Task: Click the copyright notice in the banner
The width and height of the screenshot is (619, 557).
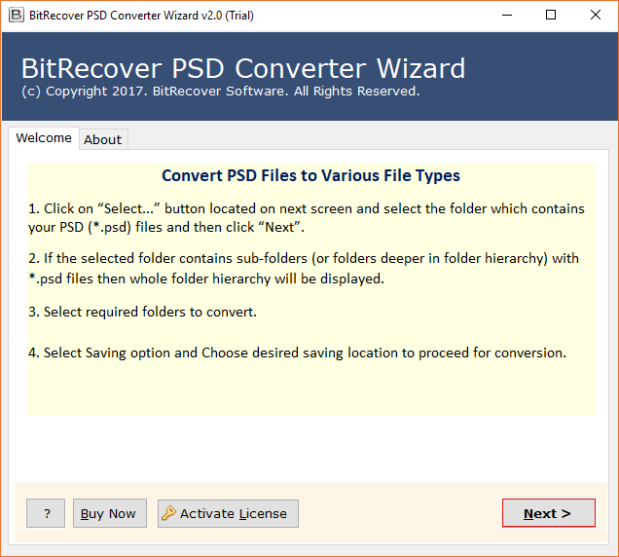Action: (x=221, y=92)
